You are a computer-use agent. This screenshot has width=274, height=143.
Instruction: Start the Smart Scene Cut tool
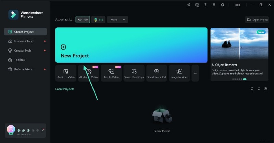[157, 73]
